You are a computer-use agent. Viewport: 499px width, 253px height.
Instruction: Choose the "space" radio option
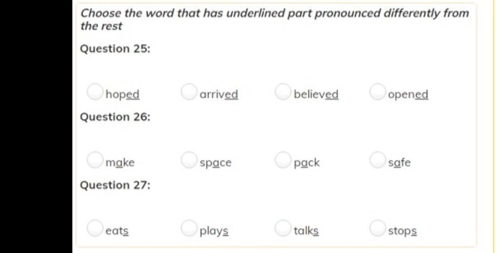coord(189,160)
